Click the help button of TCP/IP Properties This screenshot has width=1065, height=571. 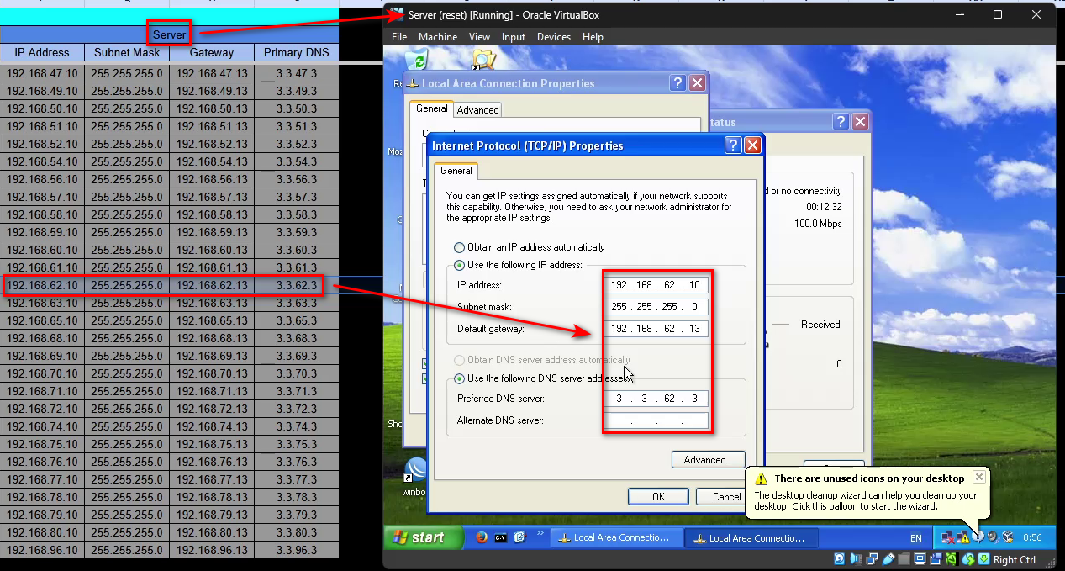pos(733,145)
